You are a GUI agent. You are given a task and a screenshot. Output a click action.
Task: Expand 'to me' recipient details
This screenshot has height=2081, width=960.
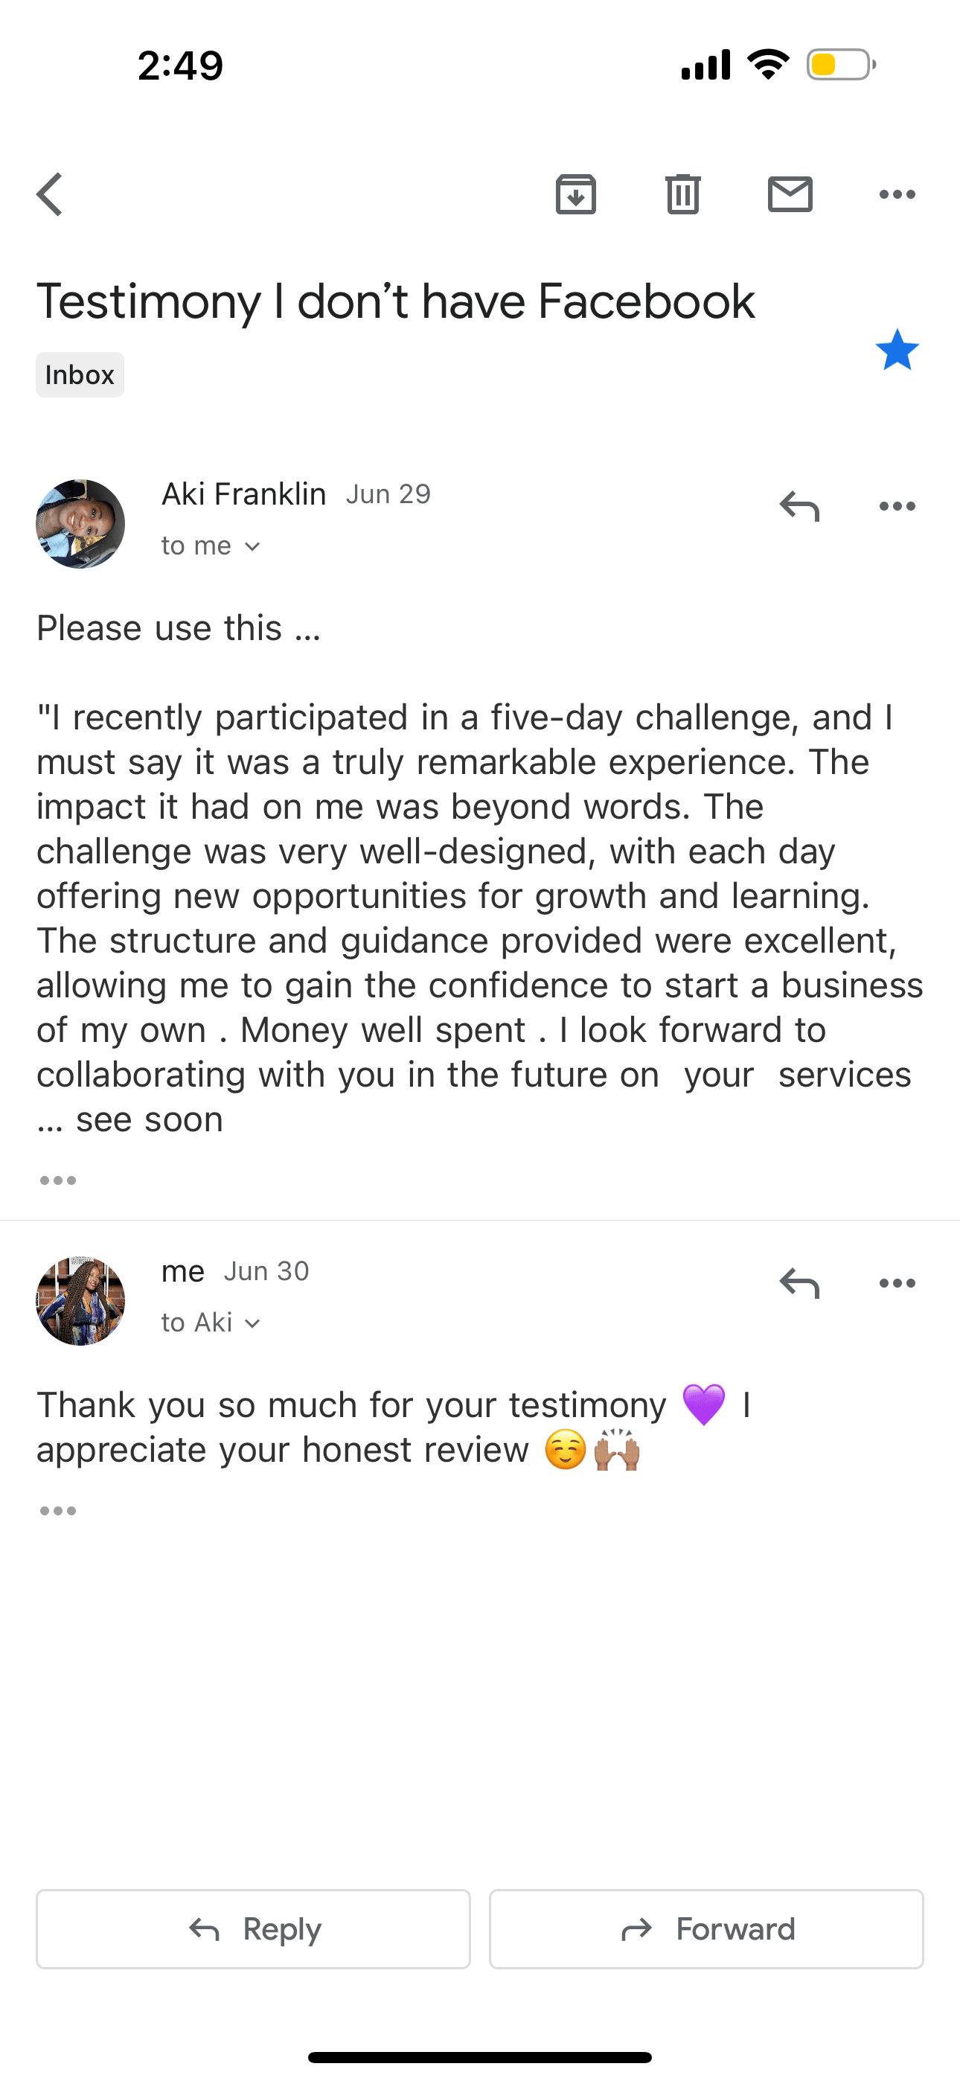coord(210,546)
